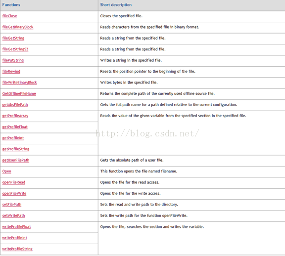Follow the getProfileInt link
This screenshot has height=256, width=285.
[13, 138]
